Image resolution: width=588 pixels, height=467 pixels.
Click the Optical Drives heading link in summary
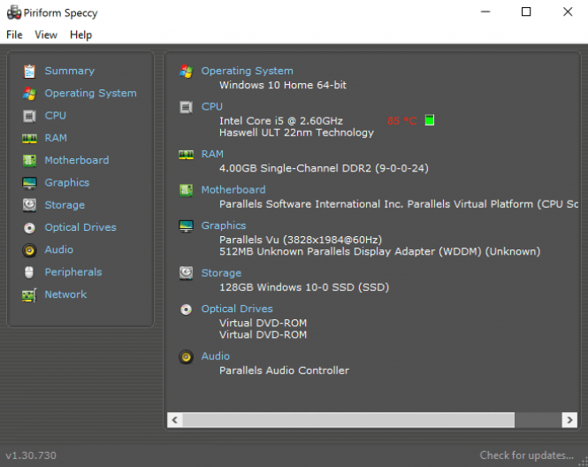click(x=237, y=309)
